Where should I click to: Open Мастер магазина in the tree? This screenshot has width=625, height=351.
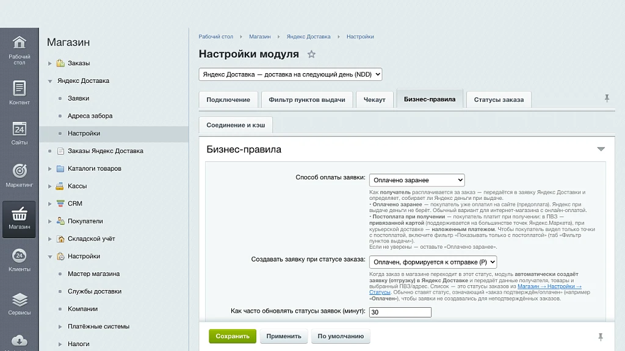[x=93, y=274]
